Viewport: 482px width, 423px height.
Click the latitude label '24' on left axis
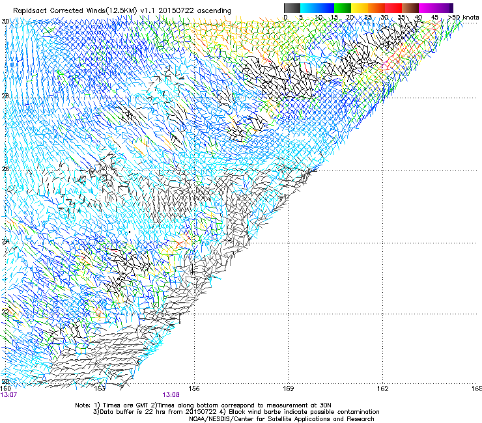pos(5,241)
